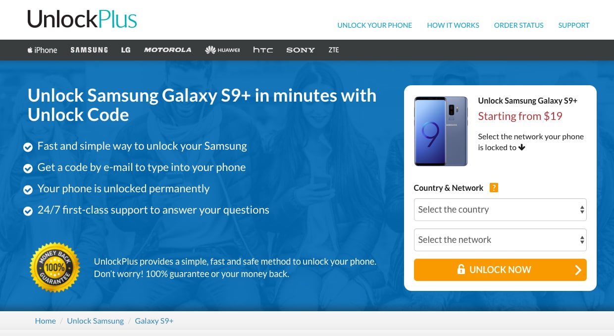Open the Sony brand logo
614x336 pixels.
[x=301, y=50]
